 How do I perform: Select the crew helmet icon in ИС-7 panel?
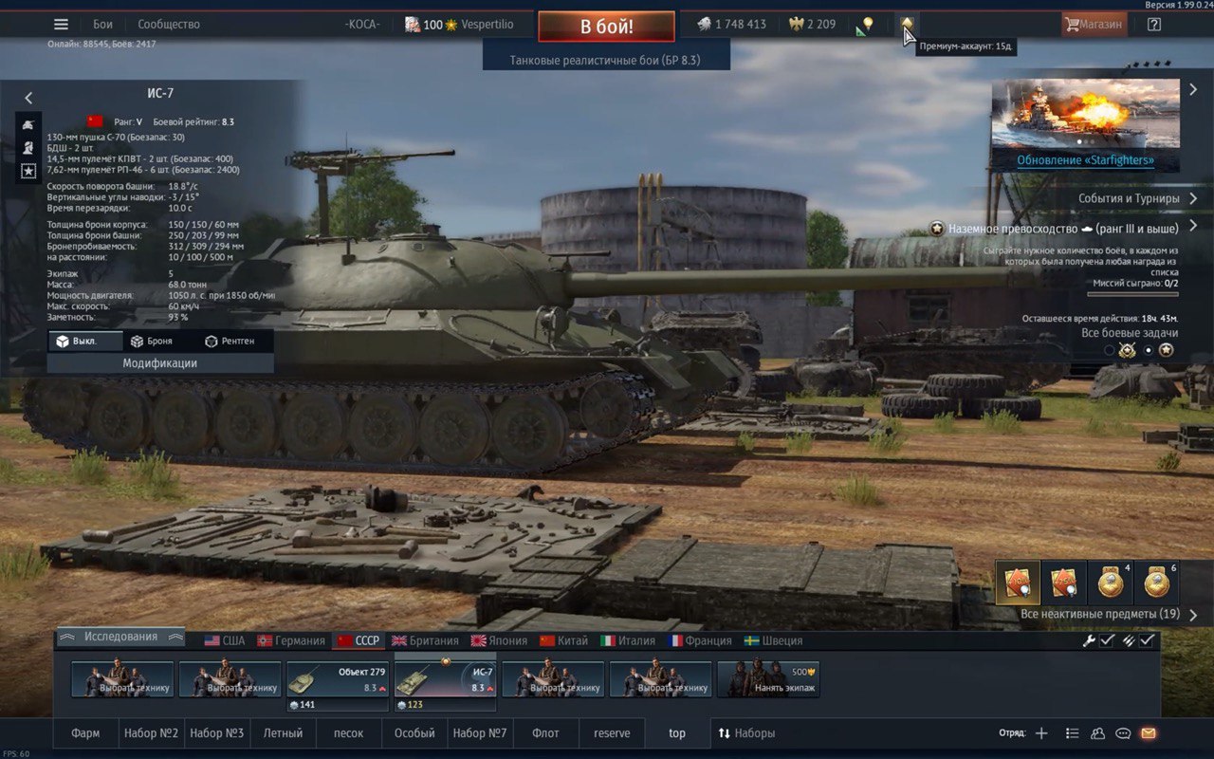29,147
